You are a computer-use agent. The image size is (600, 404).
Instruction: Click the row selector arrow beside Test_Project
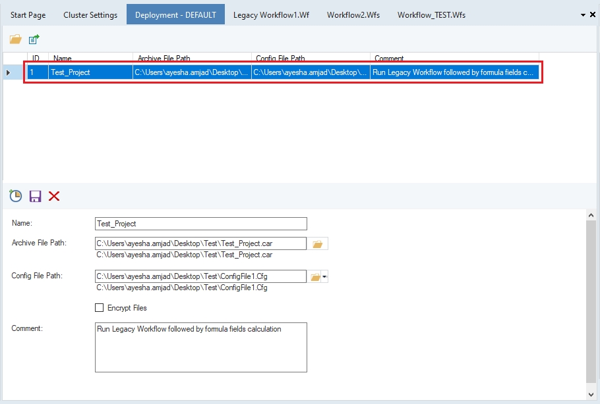pyautogui.click(x=8, y=72)
